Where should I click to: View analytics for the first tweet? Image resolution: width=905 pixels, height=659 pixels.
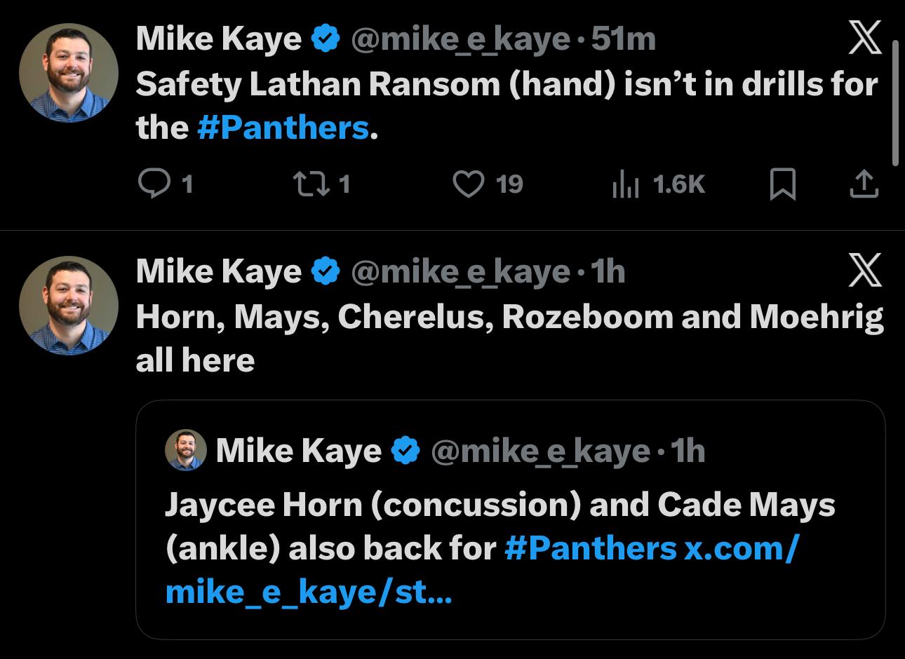click(625, 184)
